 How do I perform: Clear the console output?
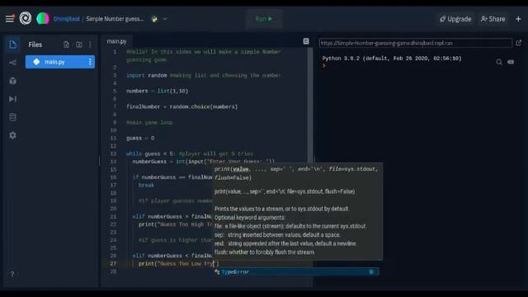click(x=511, y=62)
